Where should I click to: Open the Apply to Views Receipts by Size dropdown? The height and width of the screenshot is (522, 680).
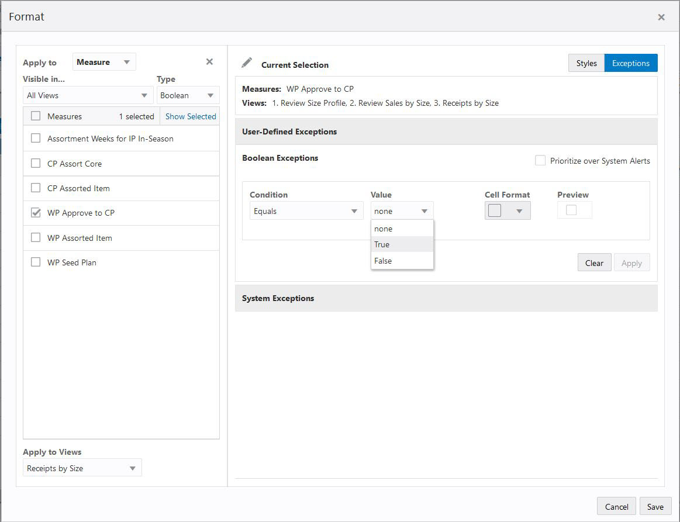(x=82, y=468)
